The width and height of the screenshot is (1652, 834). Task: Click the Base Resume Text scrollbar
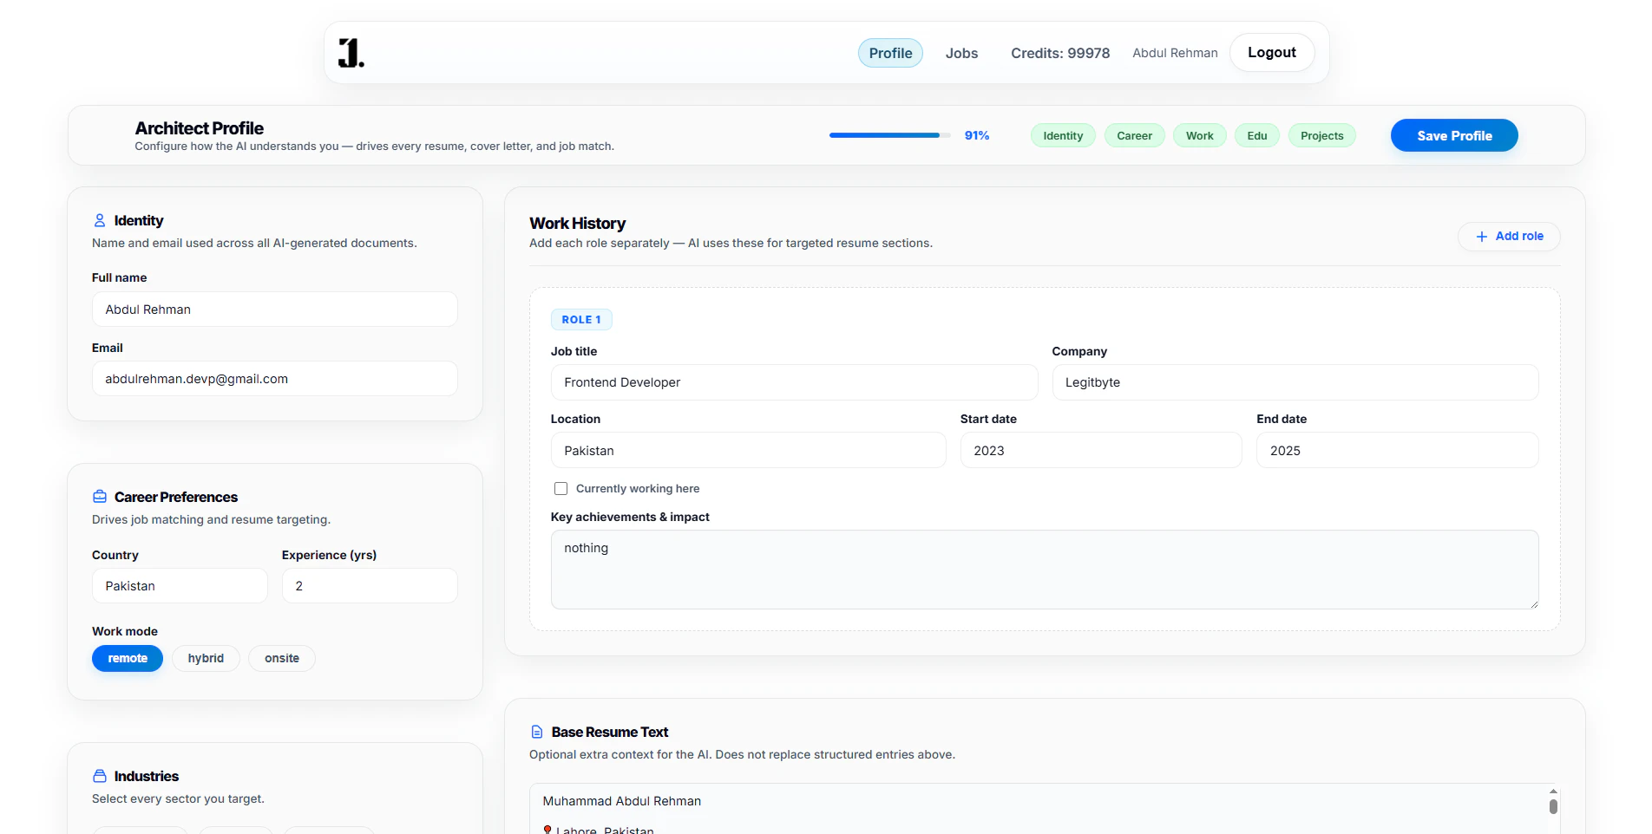coord(1553,809)
